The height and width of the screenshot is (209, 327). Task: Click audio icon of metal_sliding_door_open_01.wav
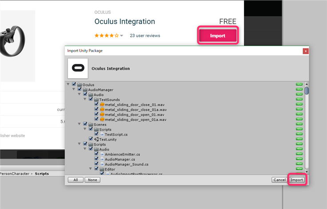pyautogui.click(x=102, y=114)
